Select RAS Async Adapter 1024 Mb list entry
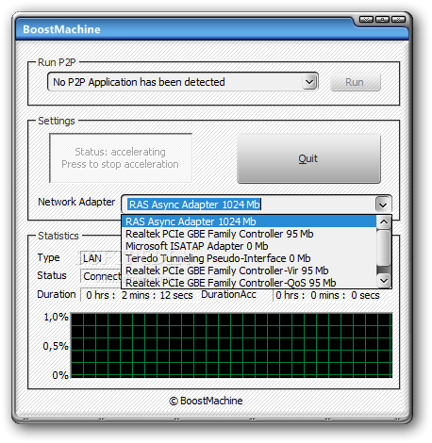The image size is (432, 443). click(x=249, y=221)
